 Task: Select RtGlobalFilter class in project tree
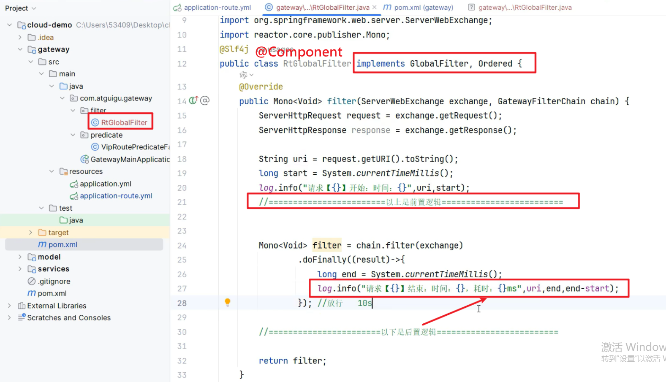[124, 122]
